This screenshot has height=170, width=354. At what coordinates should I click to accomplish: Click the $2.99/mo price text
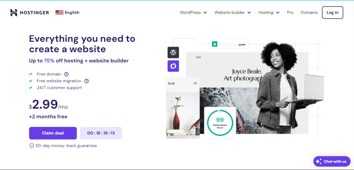point(48,105)
